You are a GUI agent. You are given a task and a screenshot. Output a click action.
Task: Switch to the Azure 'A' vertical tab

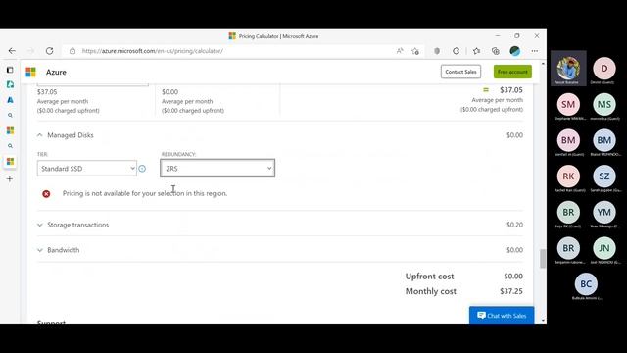point(10,100)
